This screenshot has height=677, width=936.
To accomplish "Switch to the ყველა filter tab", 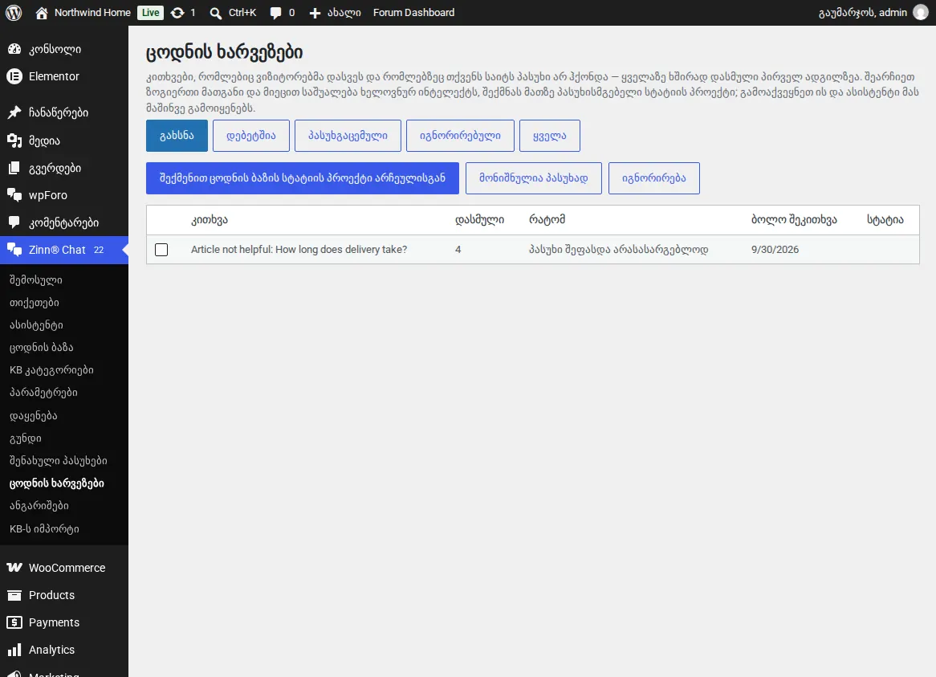I will (550, 136).
